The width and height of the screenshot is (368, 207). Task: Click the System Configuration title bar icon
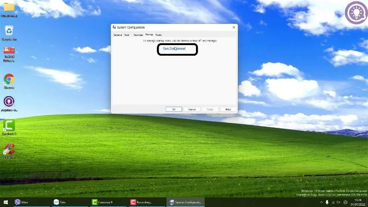[114, 27]
